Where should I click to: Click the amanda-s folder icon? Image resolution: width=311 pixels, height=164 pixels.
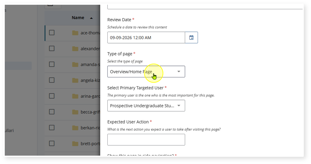75,64
